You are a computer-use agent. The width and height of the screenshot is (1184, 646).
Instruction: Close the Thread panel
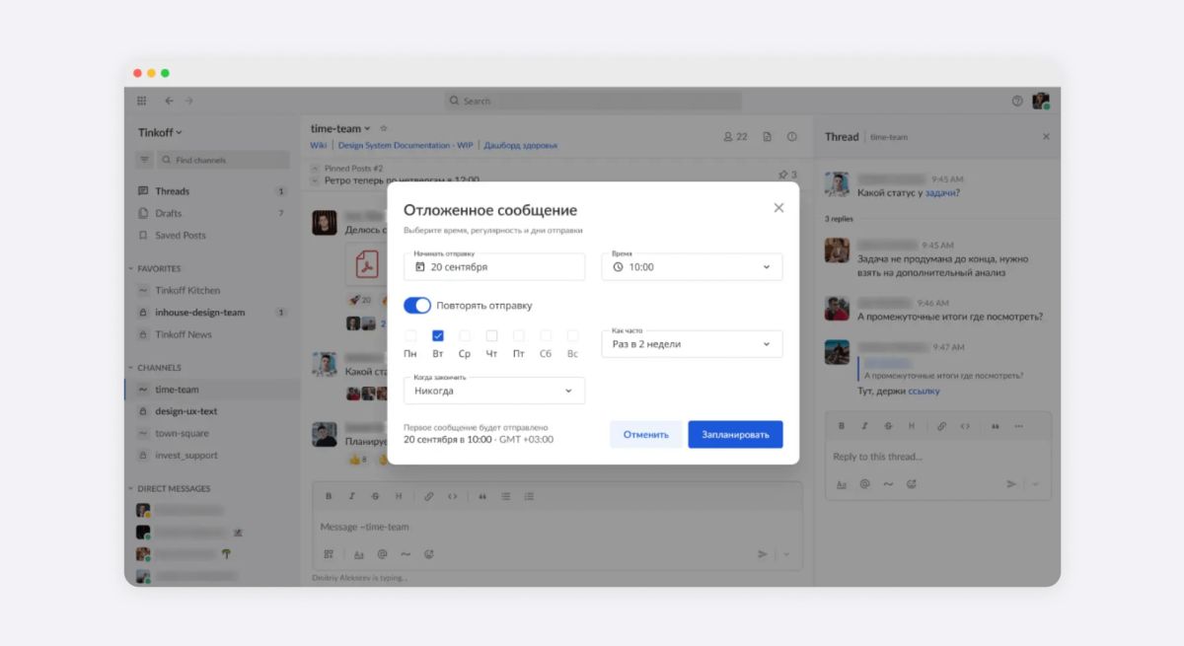click(1046, 137)
